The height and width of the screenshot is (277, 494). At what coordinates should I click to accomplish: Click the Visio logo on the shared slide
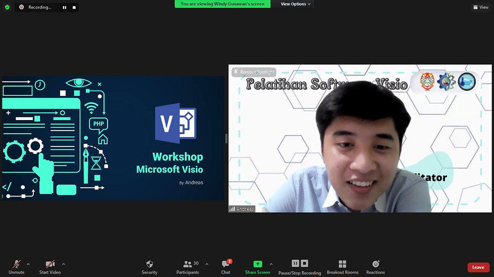tap(176, 123)
